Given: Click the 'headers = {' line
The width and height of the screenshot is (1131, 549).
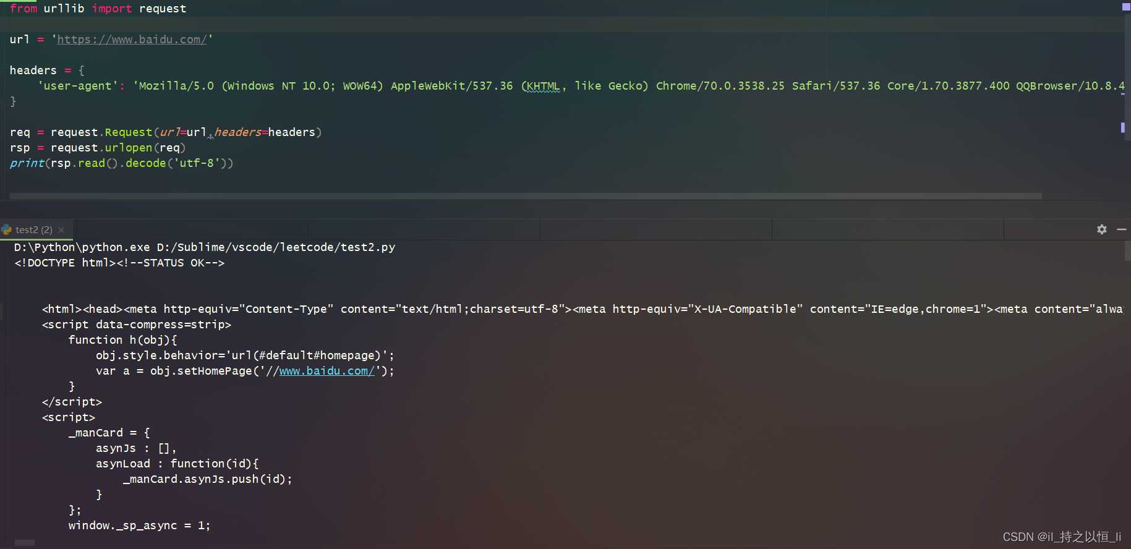Looking at the screenshot, I should 47,70.
